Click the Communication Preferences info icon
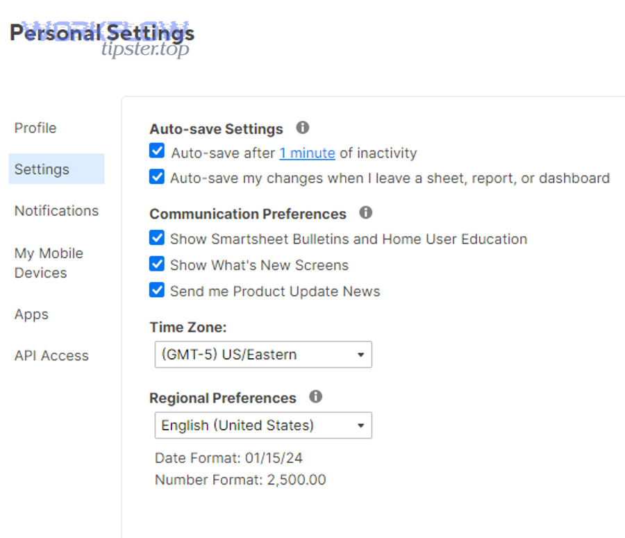625x538 pixels. pyautogui.click(x=366, y=212)
